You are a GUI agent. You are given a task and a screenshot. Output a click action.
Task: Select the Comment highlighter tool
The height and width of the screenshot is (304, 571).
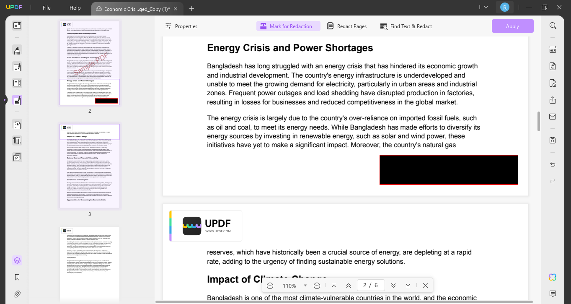(17, 51)
